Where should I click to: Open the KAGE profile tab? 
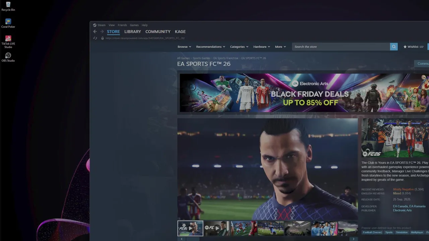(180, 31)
